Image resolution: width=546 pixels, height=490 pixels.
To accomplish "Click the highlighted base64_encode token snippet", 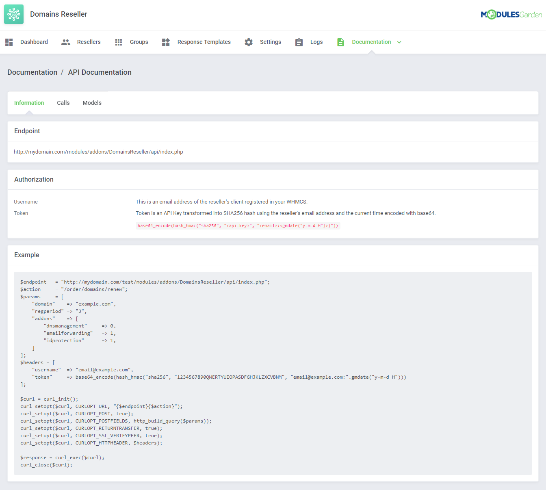I will coord(238,225).
